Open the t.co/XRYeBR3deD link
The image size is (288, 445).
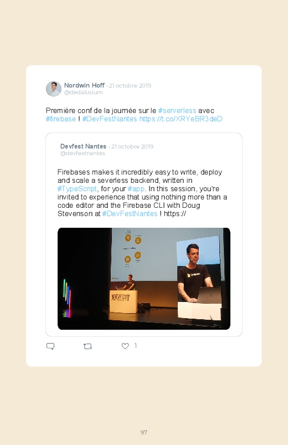181,119
